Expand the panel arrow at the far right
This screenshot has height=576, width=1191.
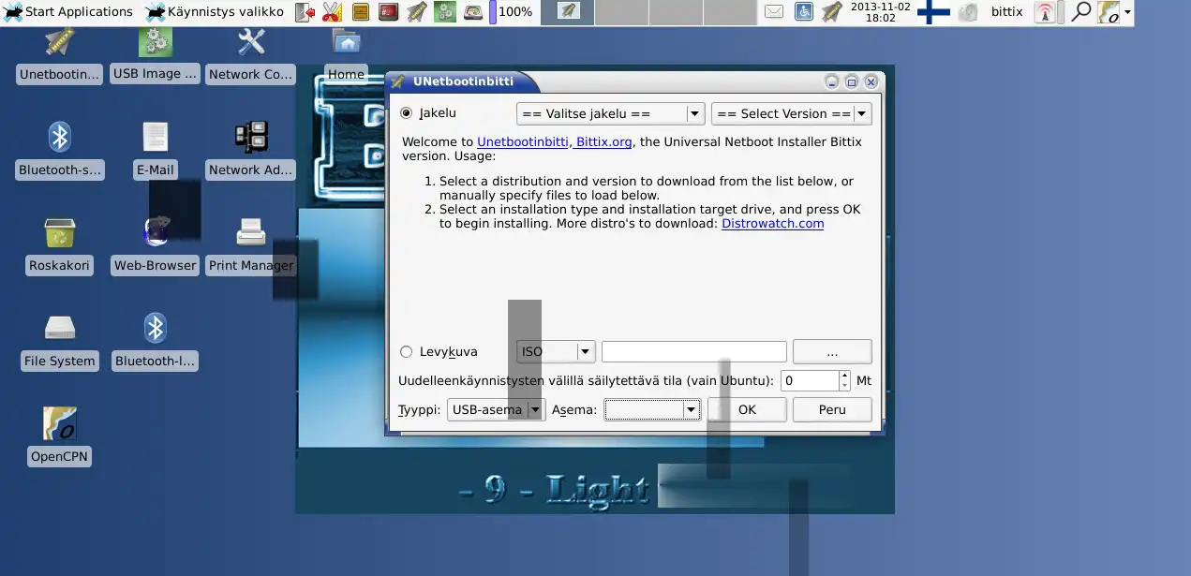pos(1127,12)
